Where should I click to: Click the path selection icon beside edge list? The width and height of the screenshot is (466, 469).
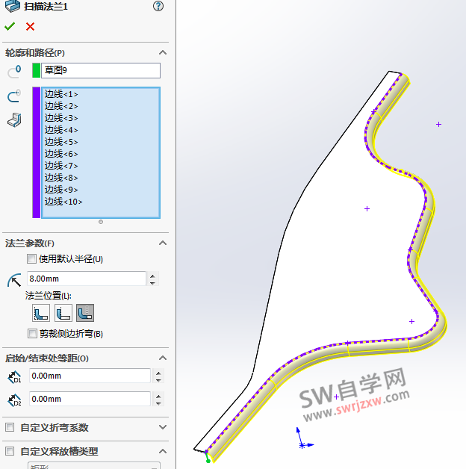tap(13, 96)
